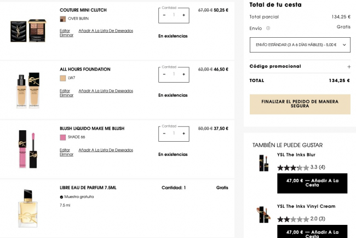
Task: Click plus icon for All Hours Foundation
Action: pos(183,74)
